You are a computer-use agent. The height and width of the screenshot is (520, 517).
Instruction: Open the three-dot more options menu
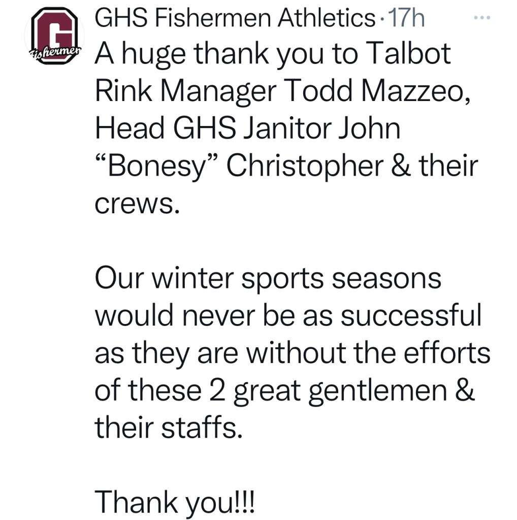coord(481,18)
